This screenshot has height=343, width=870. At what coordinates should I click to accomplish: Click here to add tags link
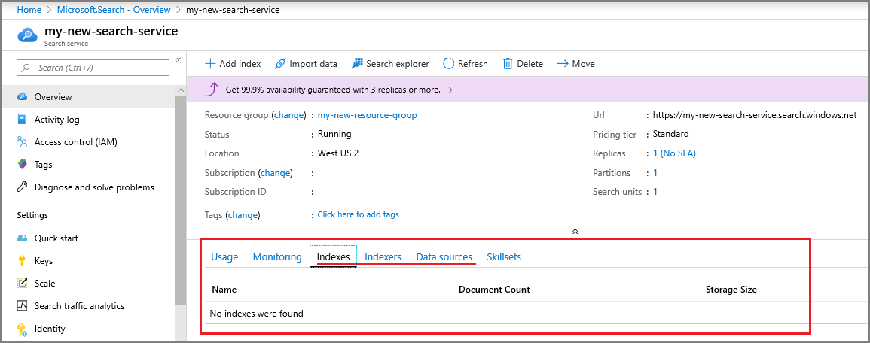(x=358, y=214)
